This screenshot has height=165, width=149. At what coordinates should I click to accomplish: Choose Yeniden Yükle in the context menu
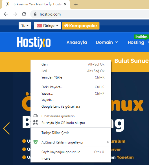tap(71, 77)
